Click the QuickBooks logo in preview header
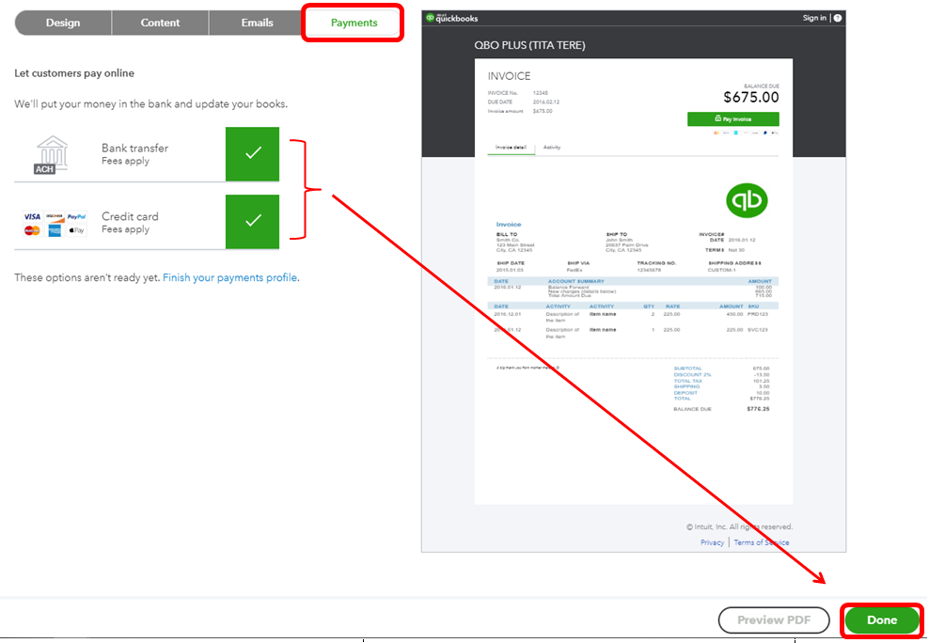The width and height of the screenshot is (929, 643). (452, 18)
